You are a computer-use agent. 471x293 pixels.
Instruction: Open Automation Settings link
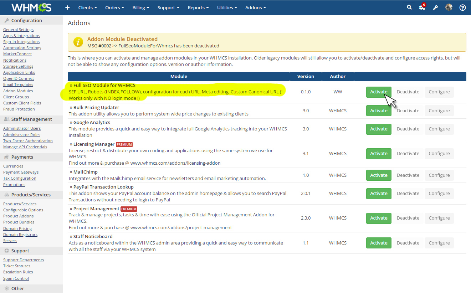pos(22,48)
